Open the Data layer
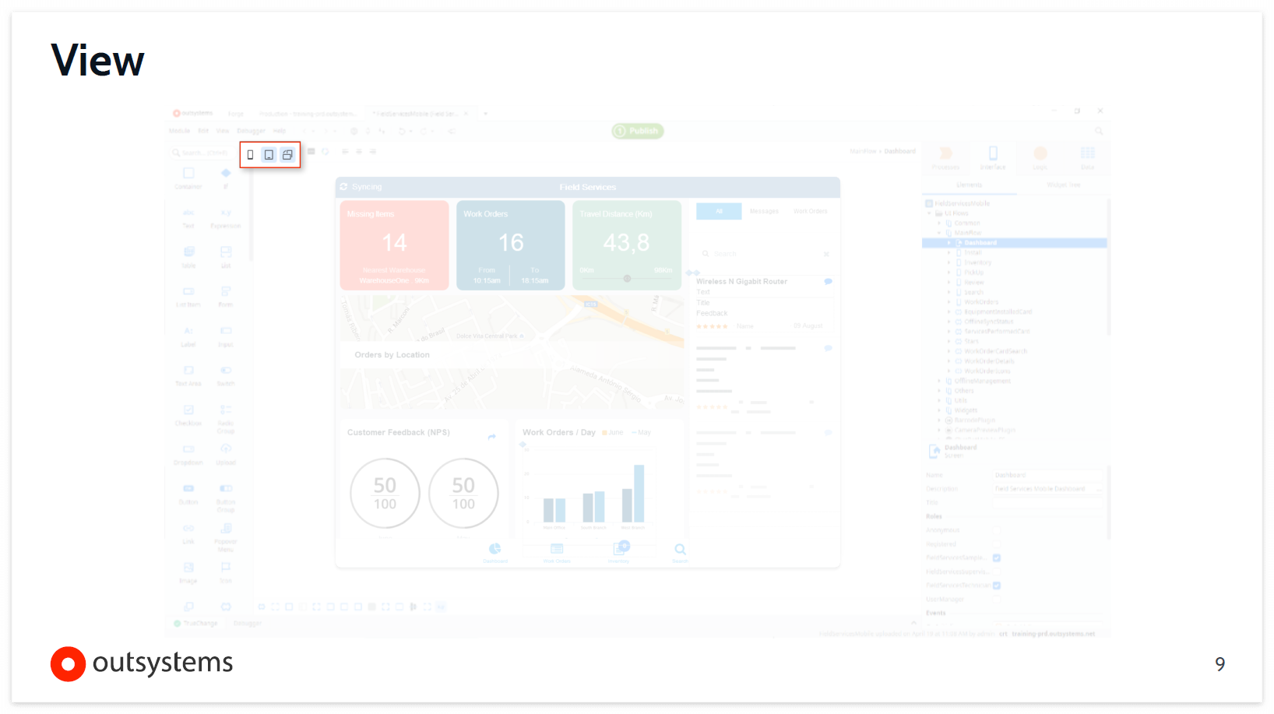1274x714 pixels. [1088, 157]
